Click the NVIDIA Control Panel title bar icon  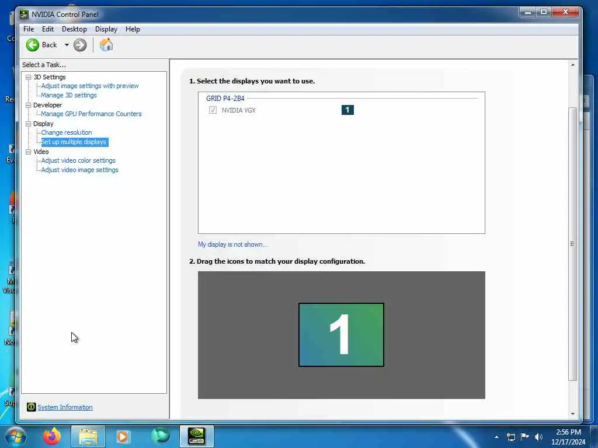[24, 15]
